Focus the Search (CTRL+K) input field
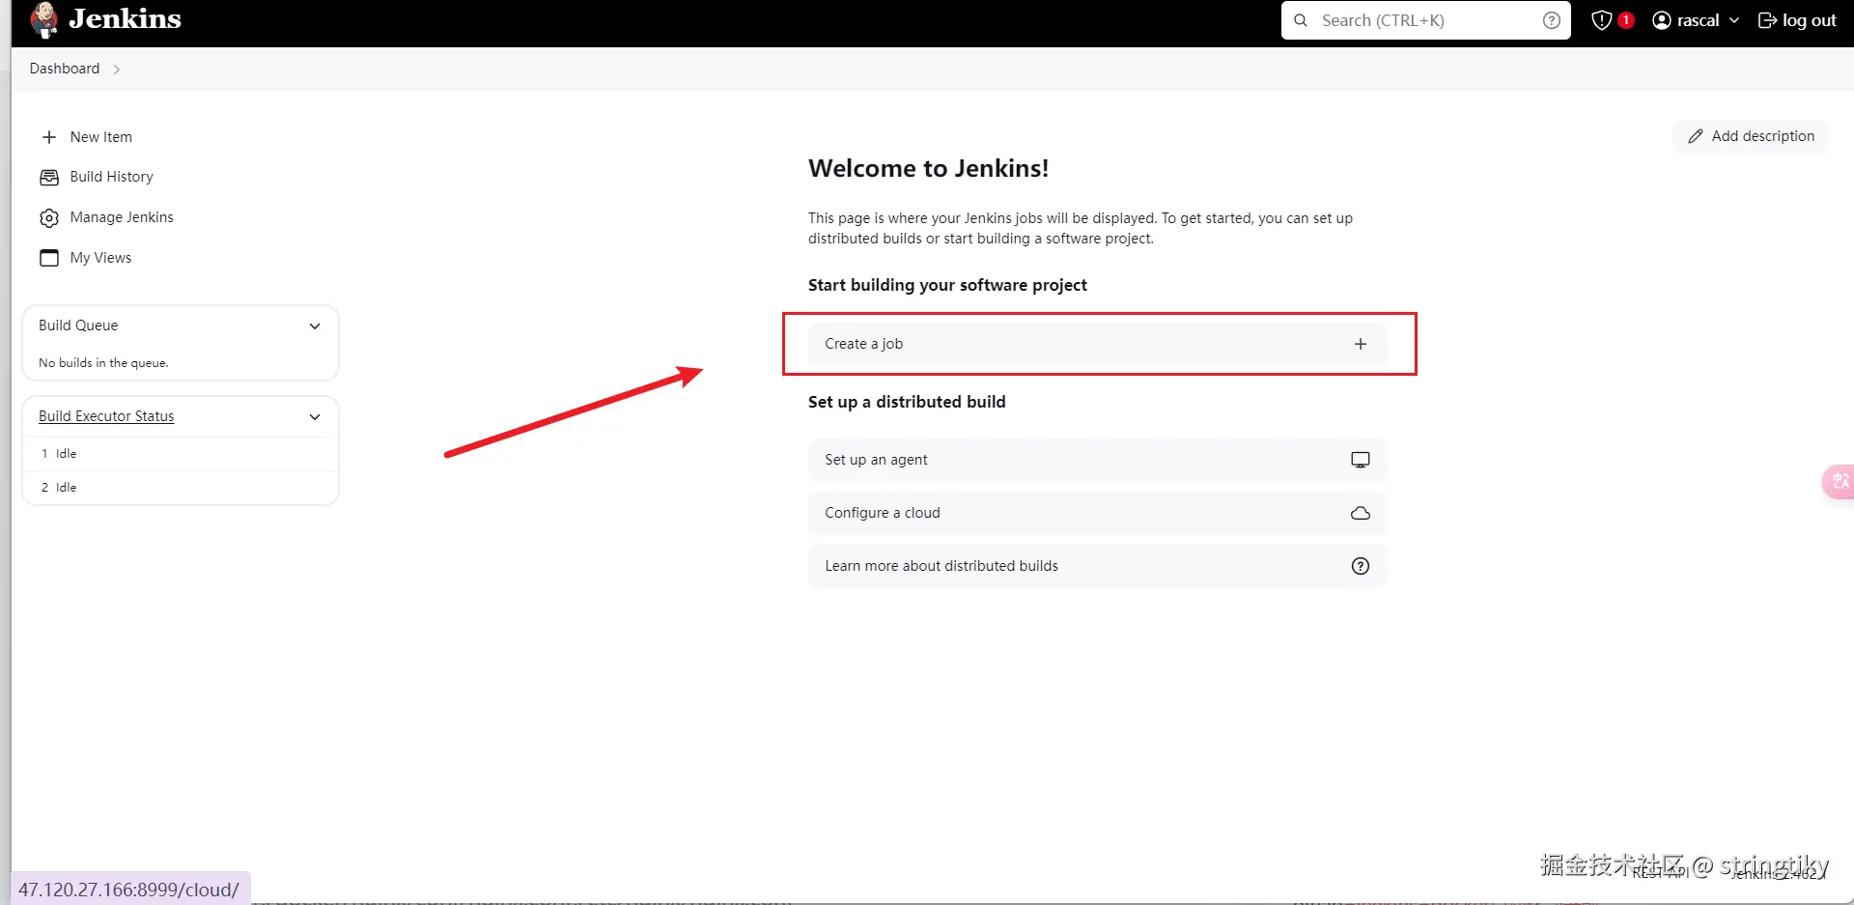 click(1426, 20)
